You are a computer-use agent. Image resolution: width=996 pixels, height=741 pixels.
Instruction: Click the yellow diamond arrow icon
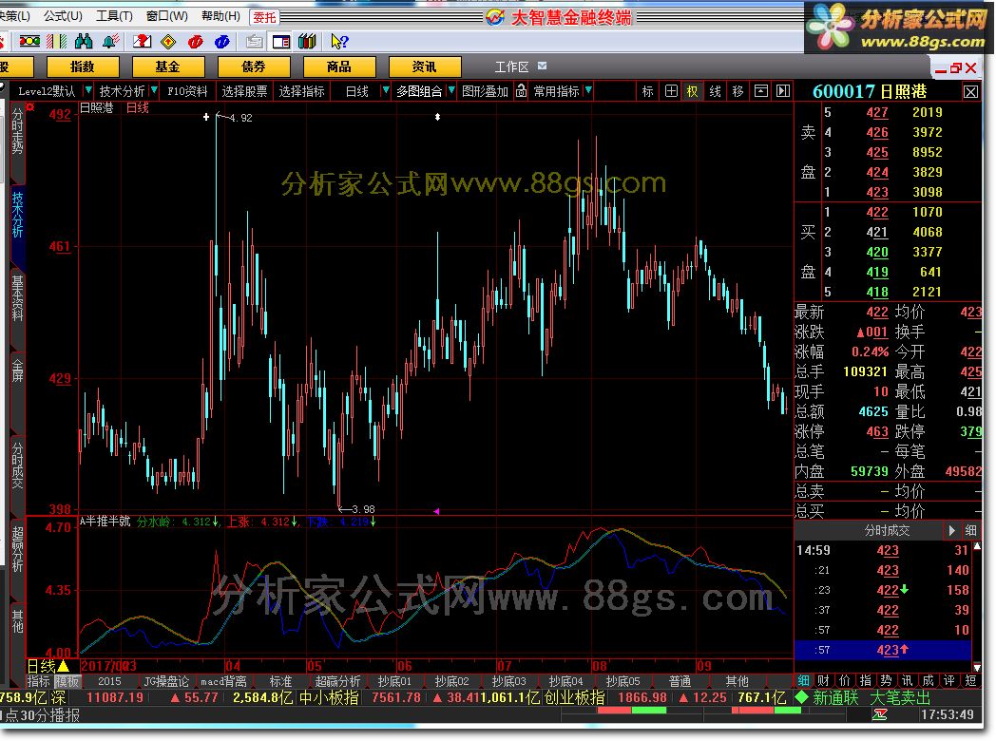(x=168, y=42)
